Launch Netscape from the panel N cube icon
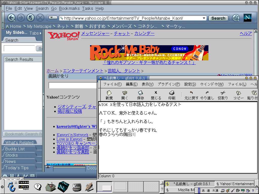The image size is (259, 194). pyautogui.click(x=63, y=187)
